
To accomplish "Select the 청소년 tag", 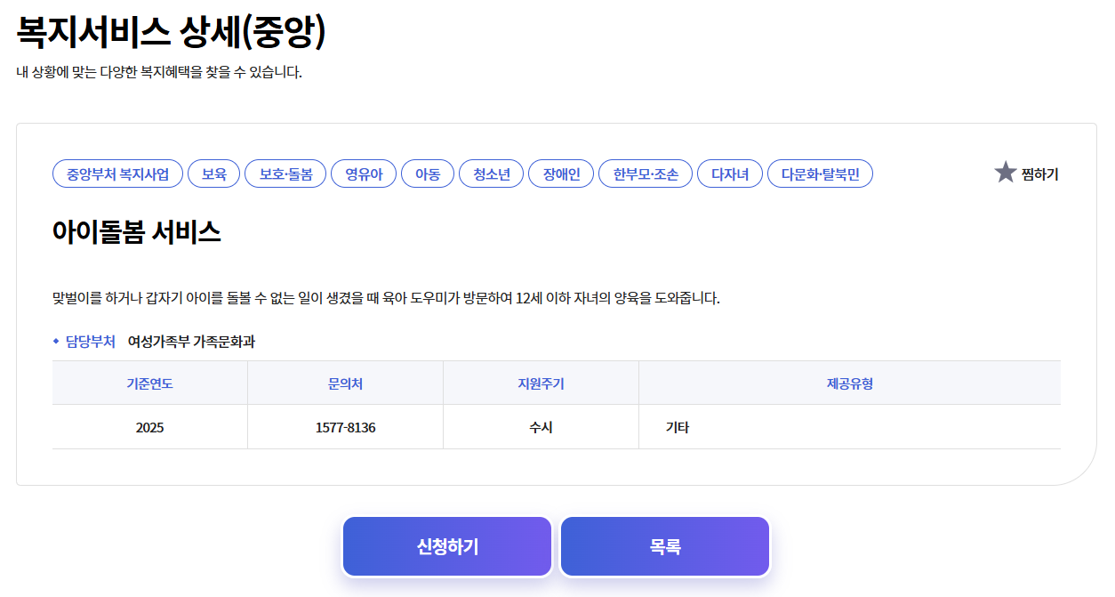I will point(491,174).
